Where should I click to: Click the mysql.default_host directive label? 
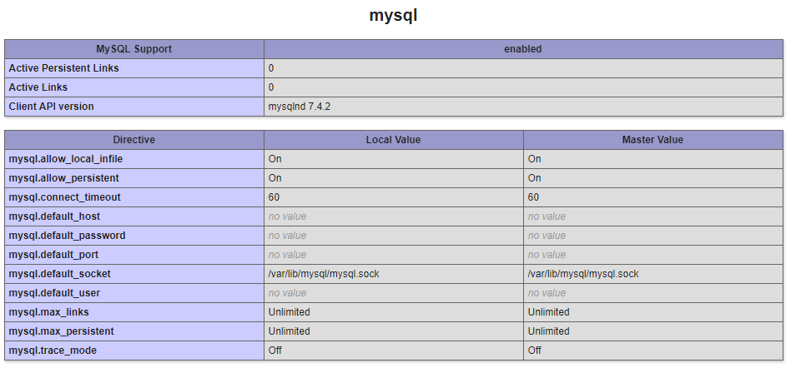(54, 216)
